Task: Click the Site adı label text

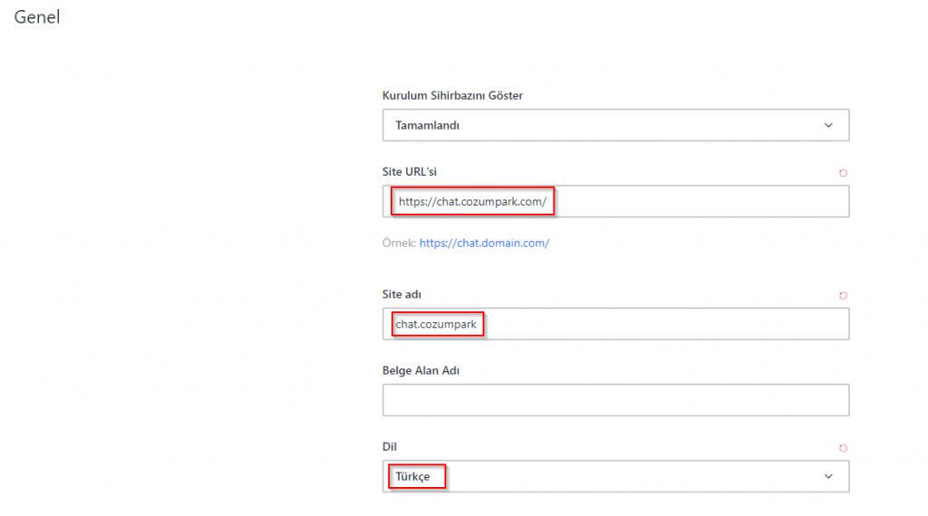Action: tap(401, 294)
